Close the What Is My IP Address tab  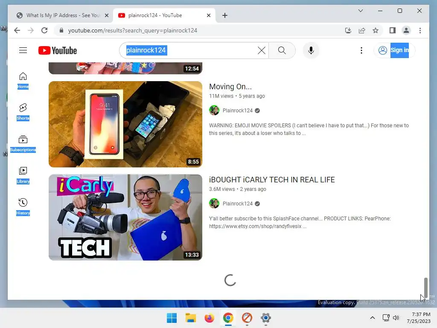106,16
